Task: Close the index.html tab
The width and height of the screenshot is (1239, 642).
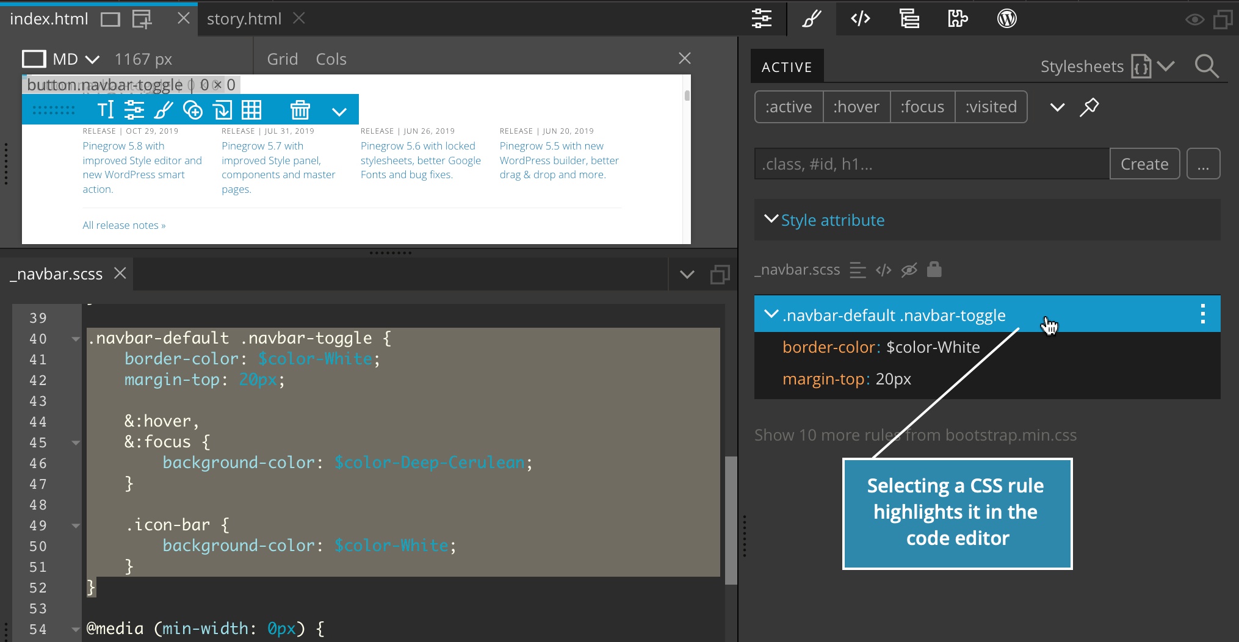Action: 183,18
